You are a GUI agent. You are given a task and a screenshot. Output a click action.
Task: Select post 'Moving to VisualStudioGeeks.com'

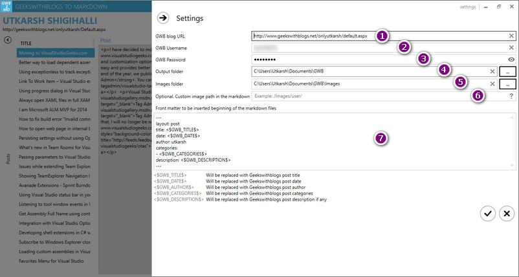tap(56, 53)
